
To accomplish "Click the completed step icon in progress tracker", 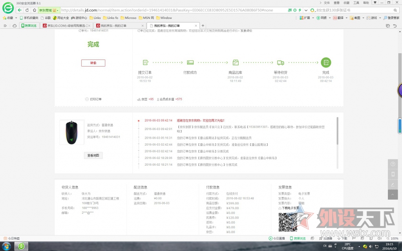I will (325, 62).
